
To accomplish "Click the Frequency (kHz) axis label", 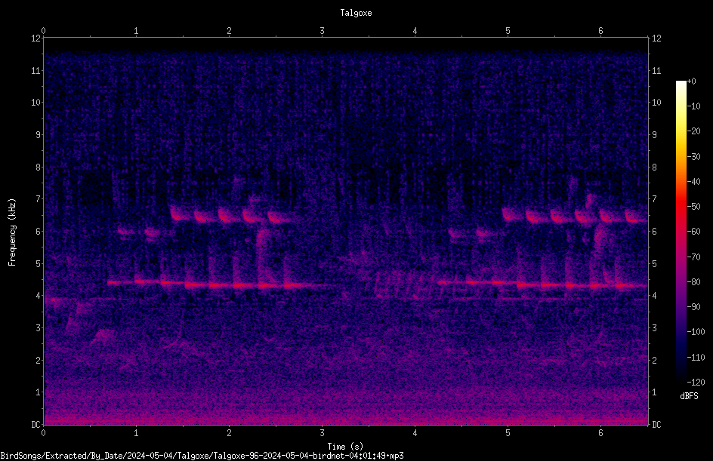I will [12, 232].
